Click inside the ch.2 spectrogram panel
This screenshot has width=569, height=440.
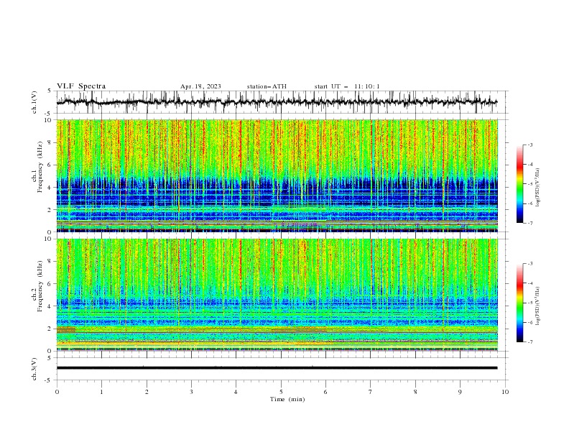(x=277, y=295)
